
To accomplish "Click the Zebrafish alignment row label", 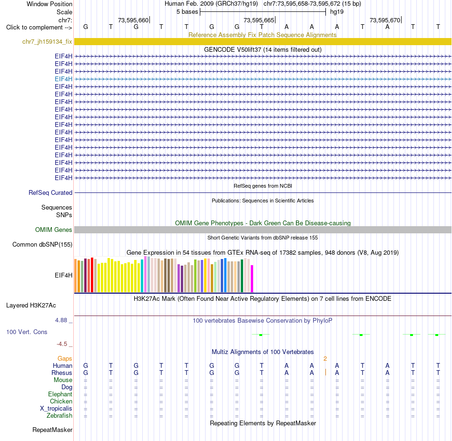I will (59, 415).
